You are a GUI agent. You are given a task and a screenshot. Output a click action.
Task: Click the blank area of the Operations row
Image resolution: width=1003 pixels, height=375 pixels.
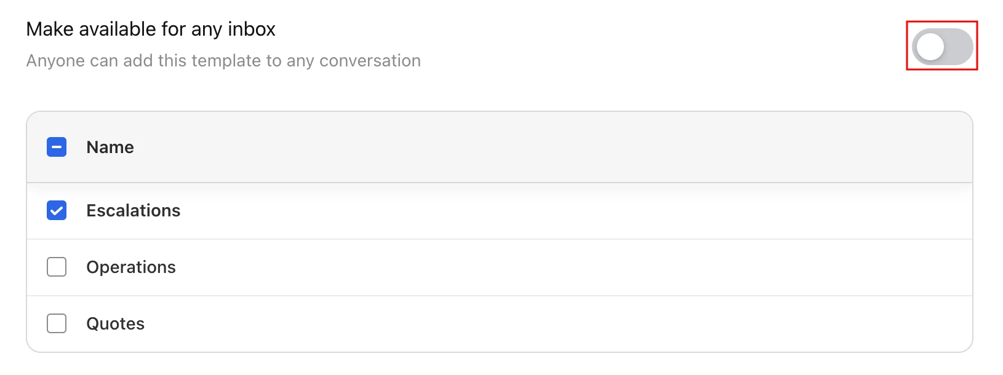(x=554, y=267)
